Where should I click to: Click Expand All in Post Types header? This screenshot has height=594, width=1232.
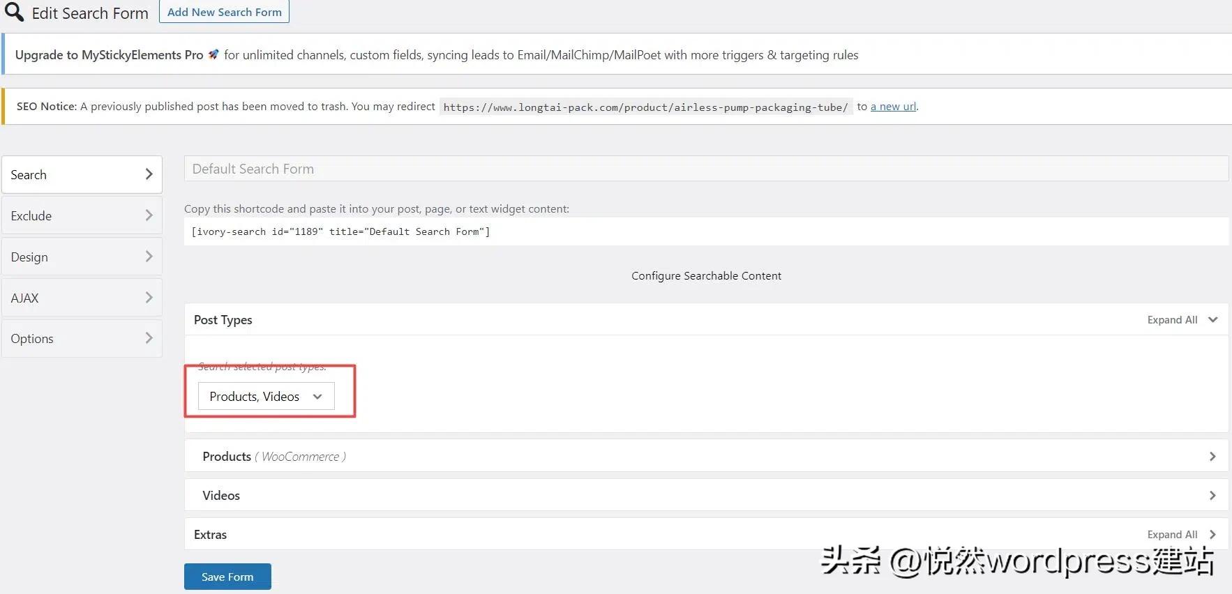pyautogui.click(x=1172, y=320)
